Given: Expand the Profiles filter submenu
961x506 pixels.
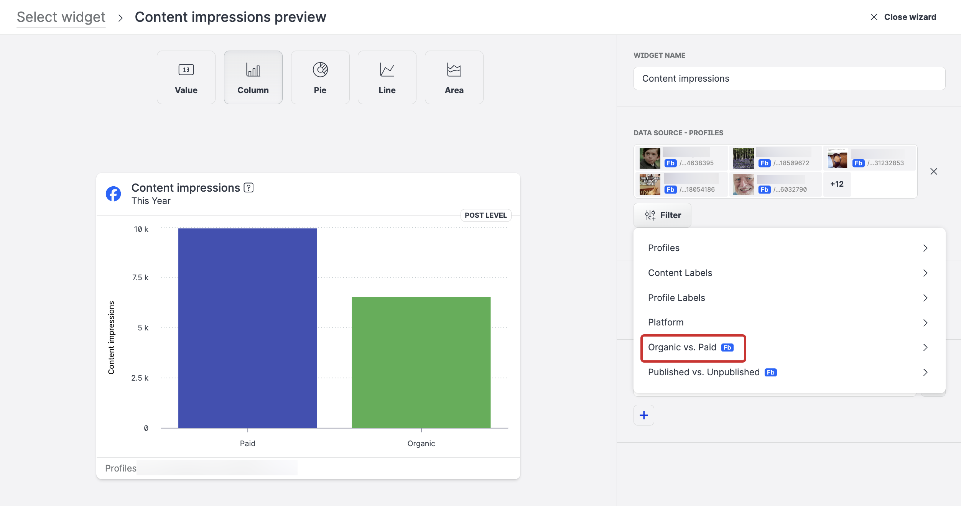Looking at the screenshot, I should pyautogui.click(x=925, y=248).
